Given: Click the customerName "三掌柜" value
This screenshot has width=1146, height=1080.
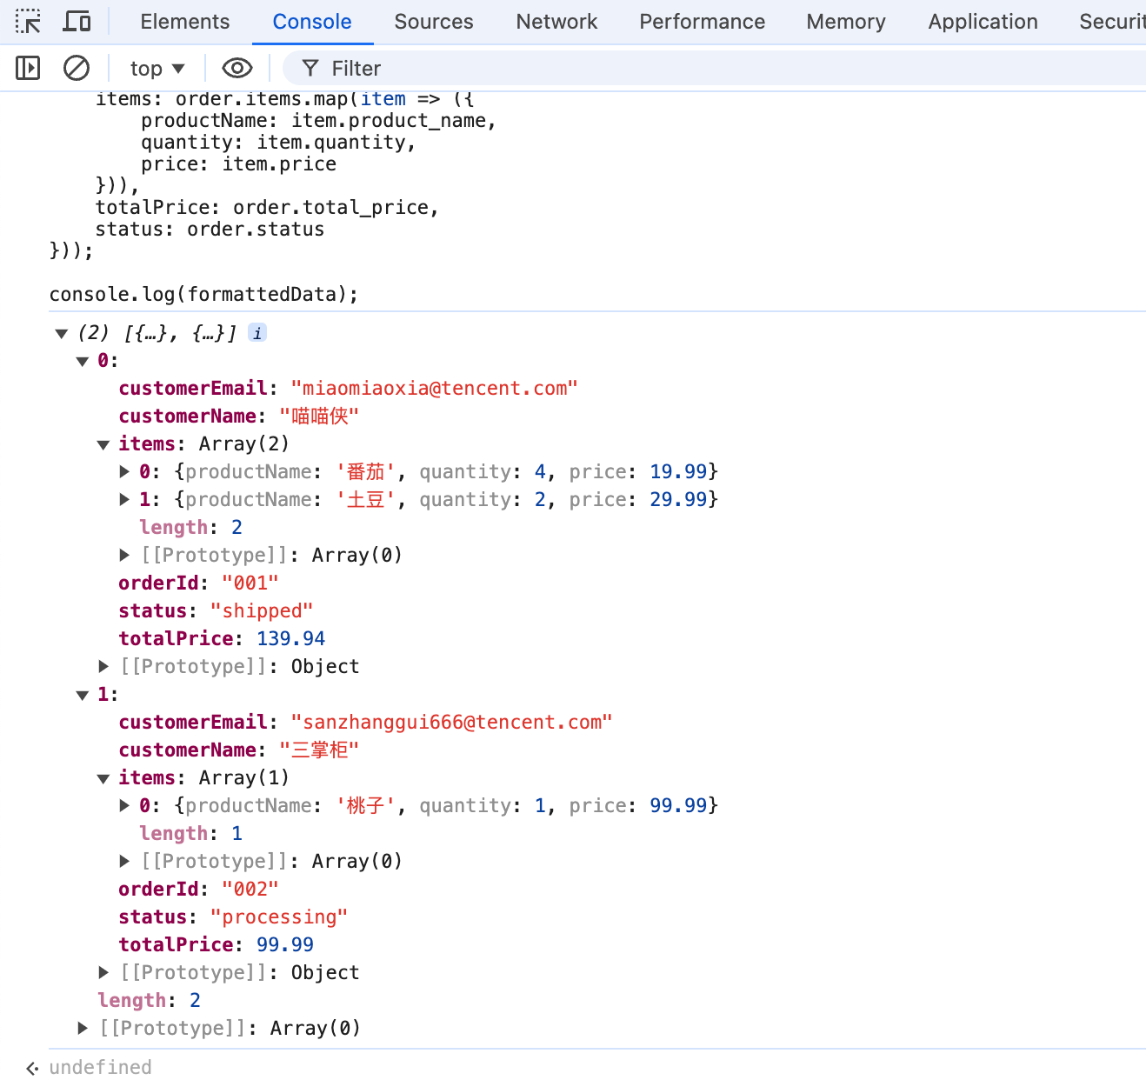Looking at the screenshot, I should tap(319, 750).
